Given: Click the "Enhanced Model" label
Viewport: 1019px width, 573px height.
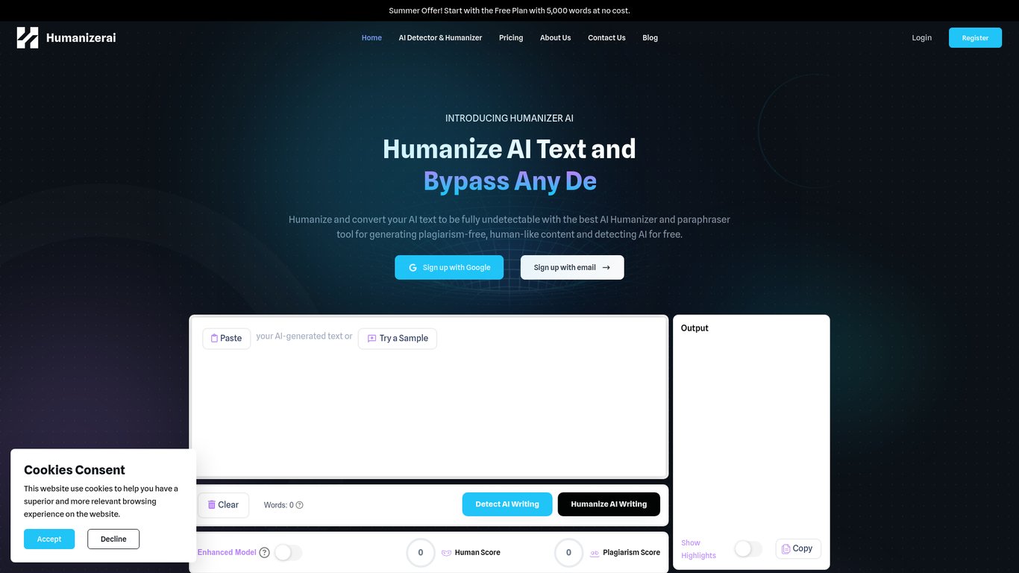Looking at the screenshot, I should pos(227,553).
